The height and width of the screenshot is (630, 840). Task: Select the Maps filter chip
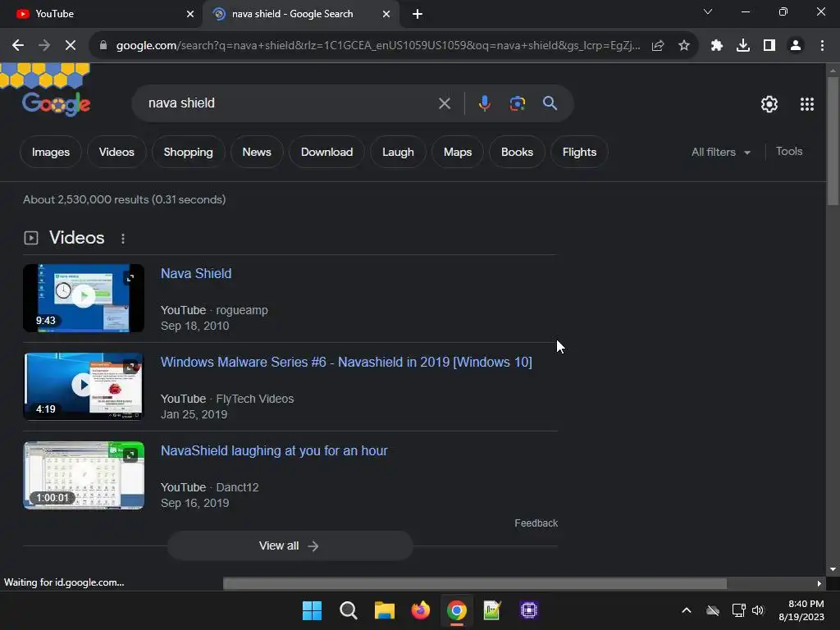[458, 152]
